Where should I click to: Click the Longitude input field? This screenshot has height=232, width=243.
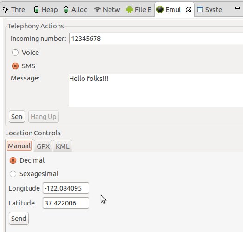(66, 188)
